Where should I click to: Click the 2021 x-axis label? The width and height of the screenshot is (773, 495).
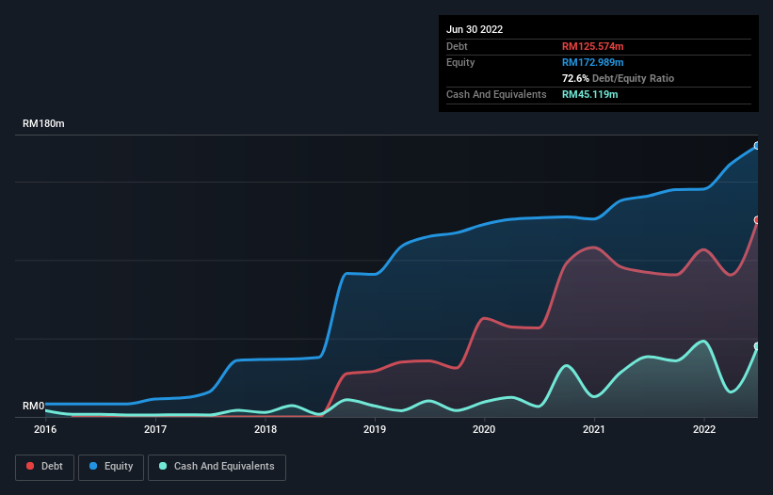[x=594, y=429]
